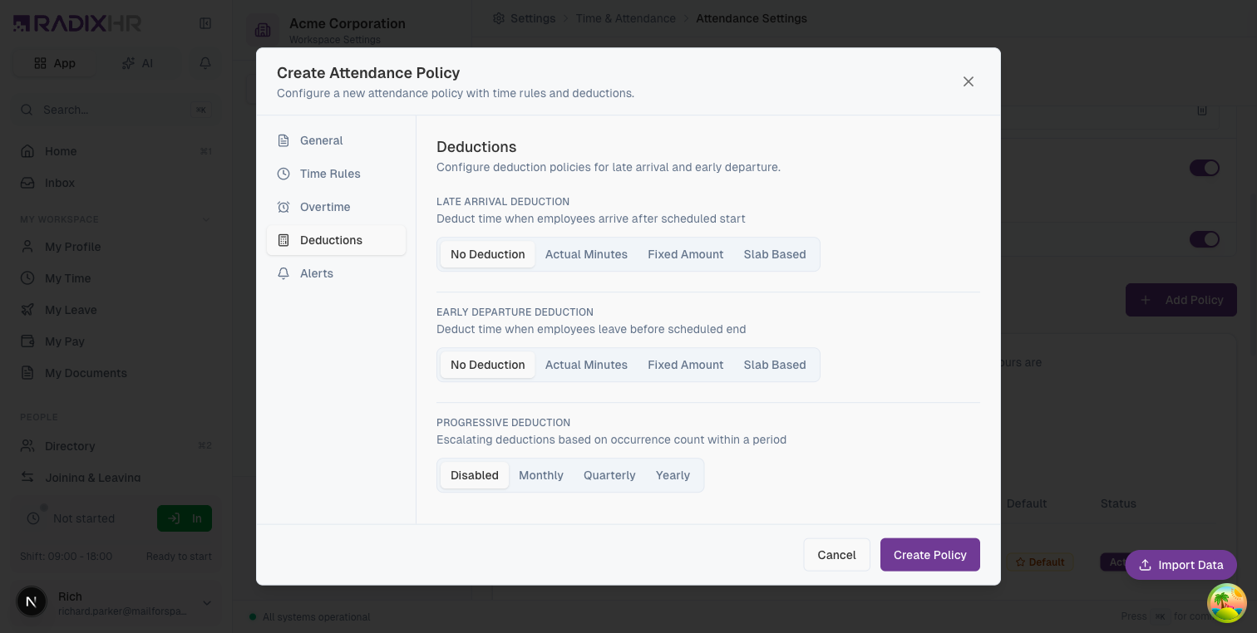Set progressive deduction to Disabled
The height and width of the screenshot is (633, 1257).
[x=475, y=475]
